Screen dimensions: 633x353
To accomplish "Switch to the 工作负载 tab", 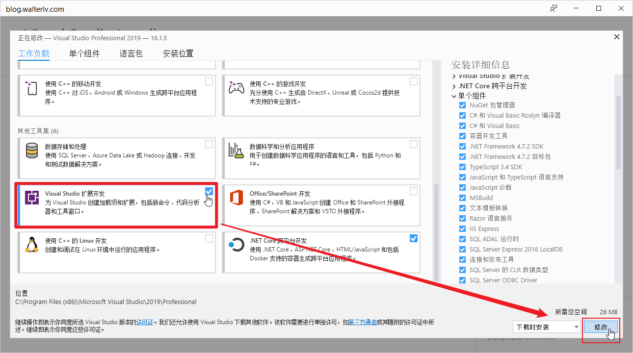I will (x=34, y=54).
